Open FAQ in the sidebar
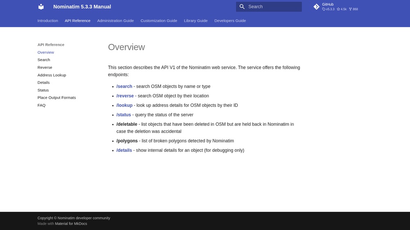410x230 pixels. tap(41, 105)
